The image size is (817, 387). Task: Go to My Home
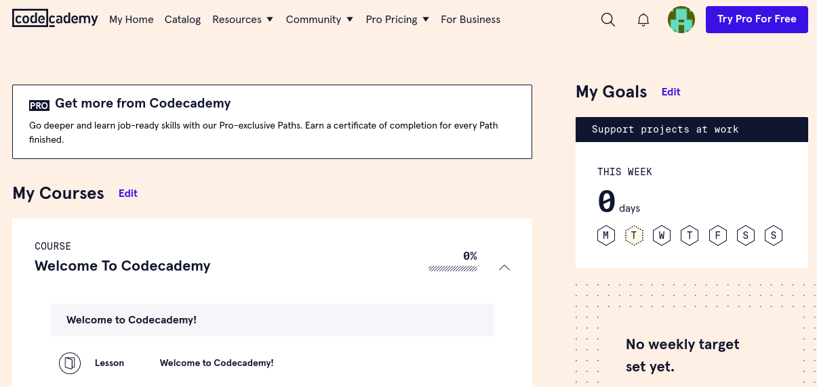click(132, 20)
